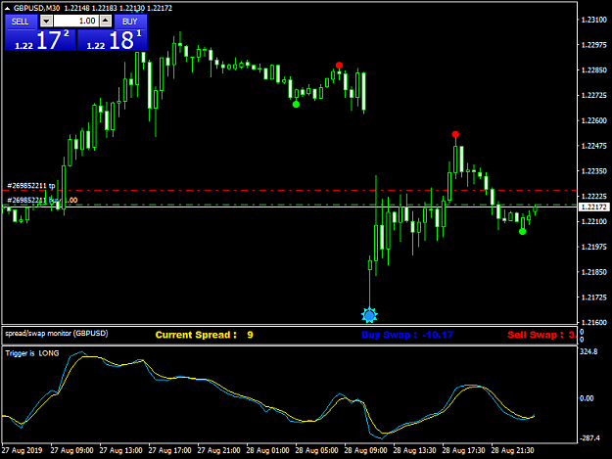Click the 28 Aug 05:00 time axis label

316,450
